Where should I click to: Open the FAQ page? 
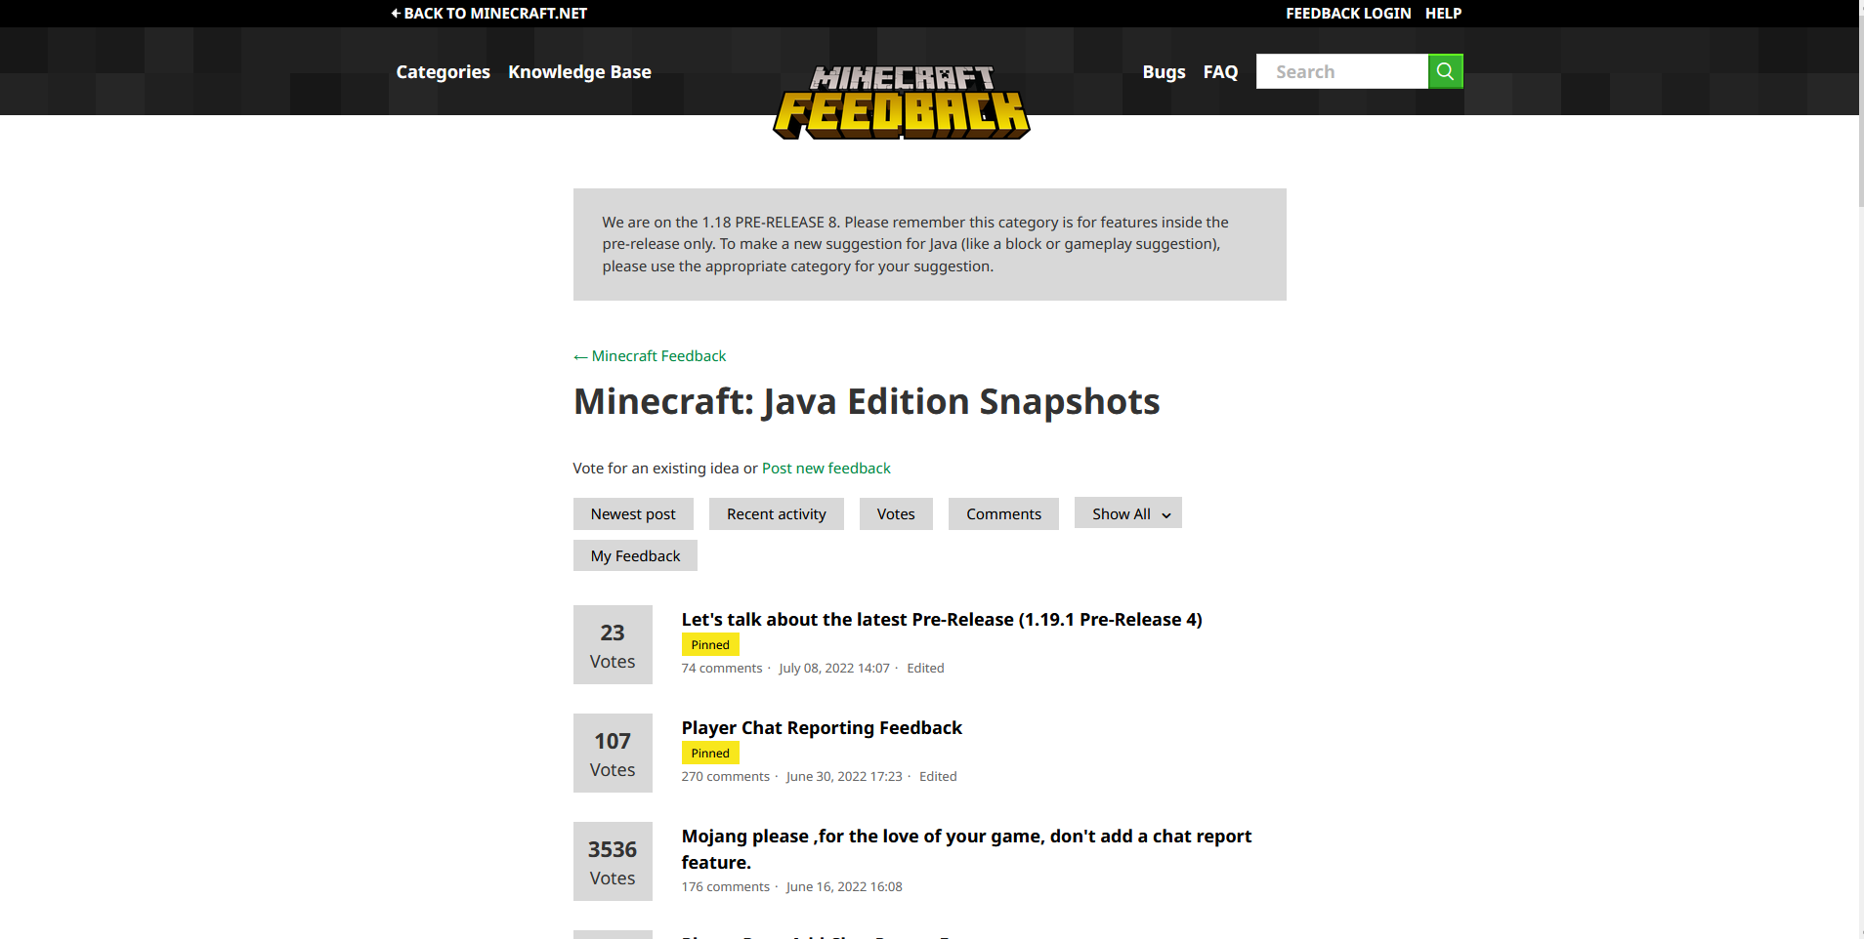pos(1220,71)
